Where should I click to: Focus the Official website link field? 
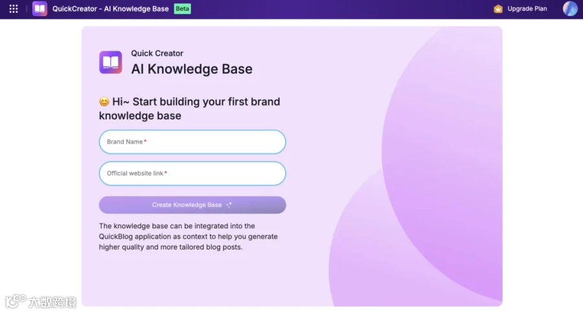click(192, 173)
